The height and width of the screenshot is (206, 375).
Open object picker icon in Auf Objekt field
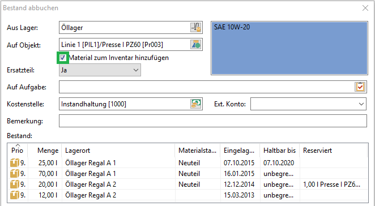coord(196,45)
